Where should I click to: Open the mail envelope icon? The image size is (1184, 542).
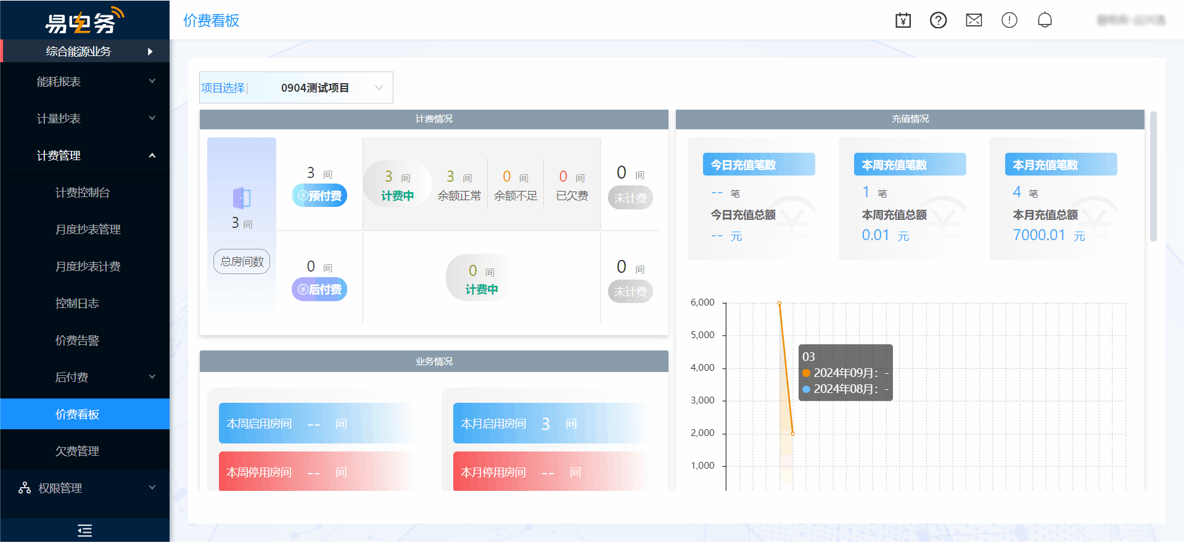[x=974, y=20]
